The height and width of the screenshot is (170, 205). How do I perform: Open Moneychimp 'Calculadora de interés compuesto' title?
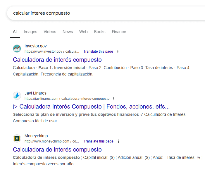coord(57,150)
